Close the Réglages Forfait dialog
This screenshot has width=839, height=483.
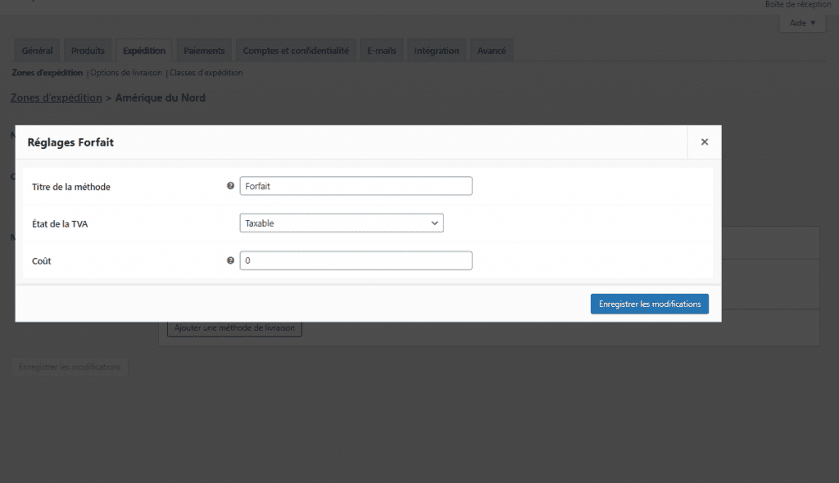coord(704,142)
